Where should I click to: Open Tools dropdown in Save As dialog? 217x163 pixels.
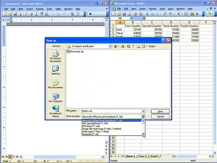click(152, 46)
